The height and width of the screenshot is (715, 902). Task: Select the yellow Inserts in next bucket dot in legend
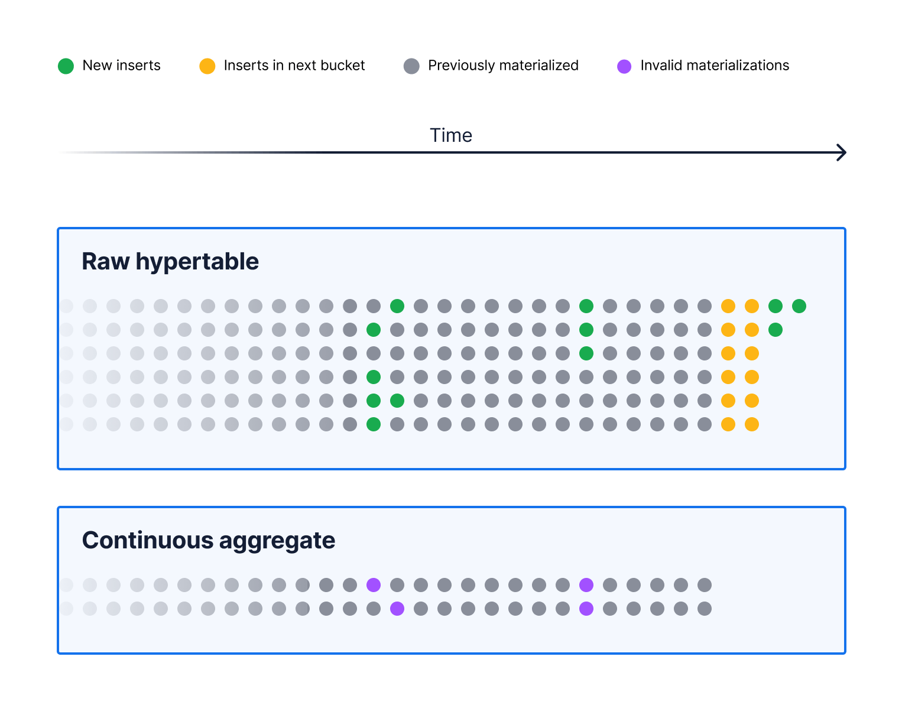coord(207,66)
